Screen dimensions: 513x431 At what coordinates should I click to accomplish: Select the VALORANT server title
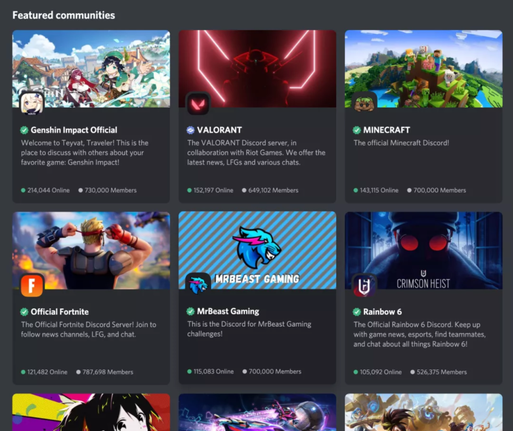click(x=219, y=130)
